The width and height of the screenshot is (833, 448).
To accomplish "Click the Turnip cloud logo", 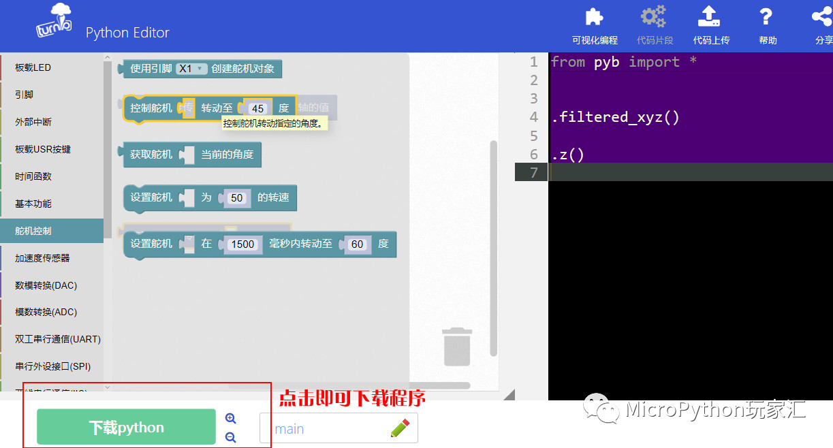I will click(x=54, y=22).
